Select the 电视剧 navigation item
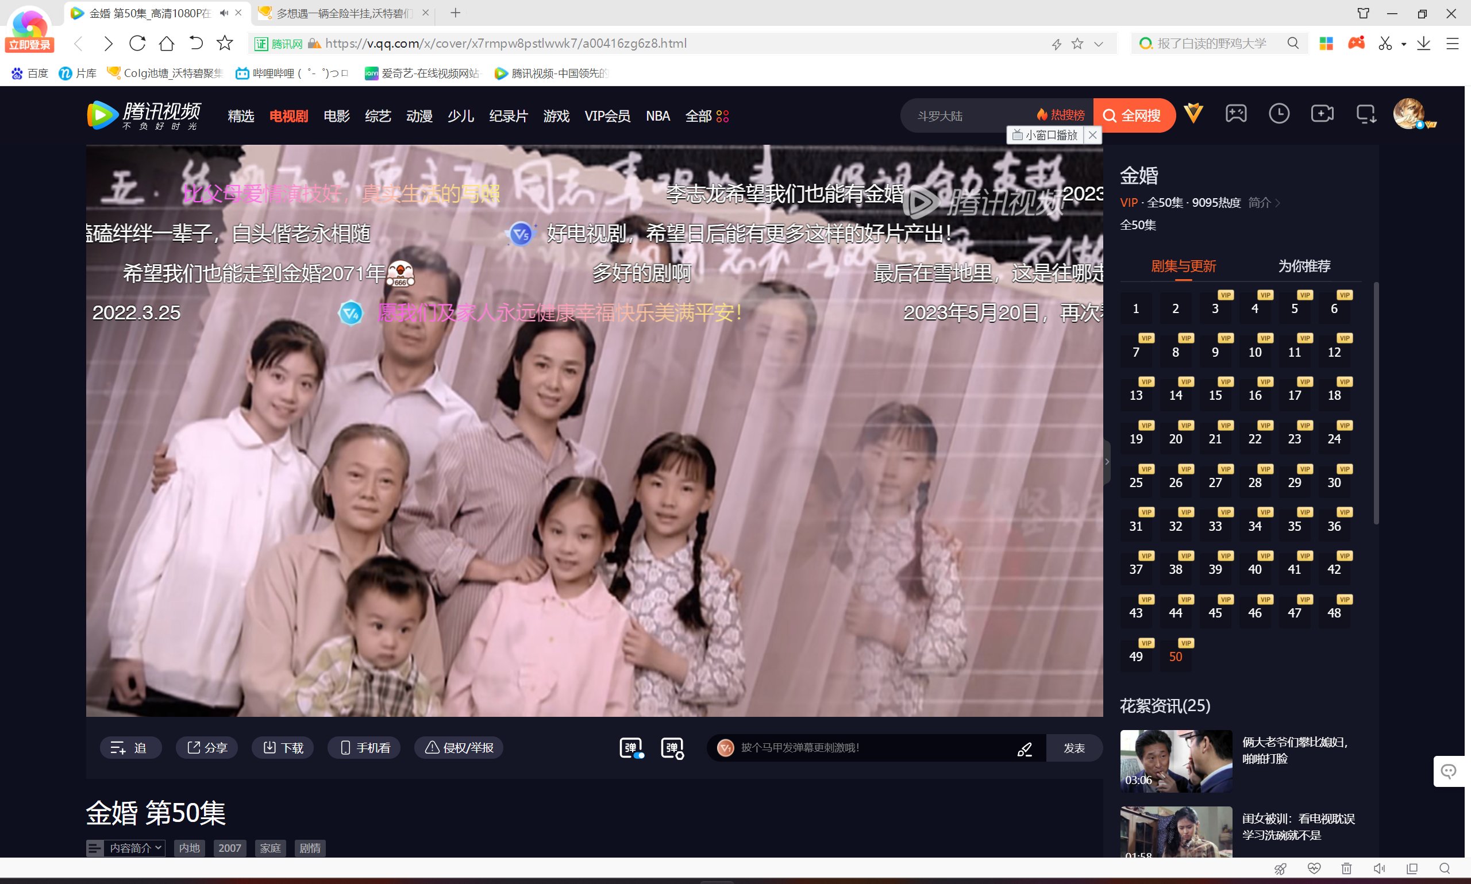 point(288,115)
